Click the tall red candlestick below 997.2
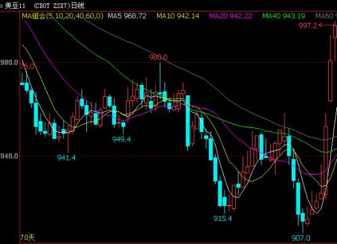 tap(330, 80)
